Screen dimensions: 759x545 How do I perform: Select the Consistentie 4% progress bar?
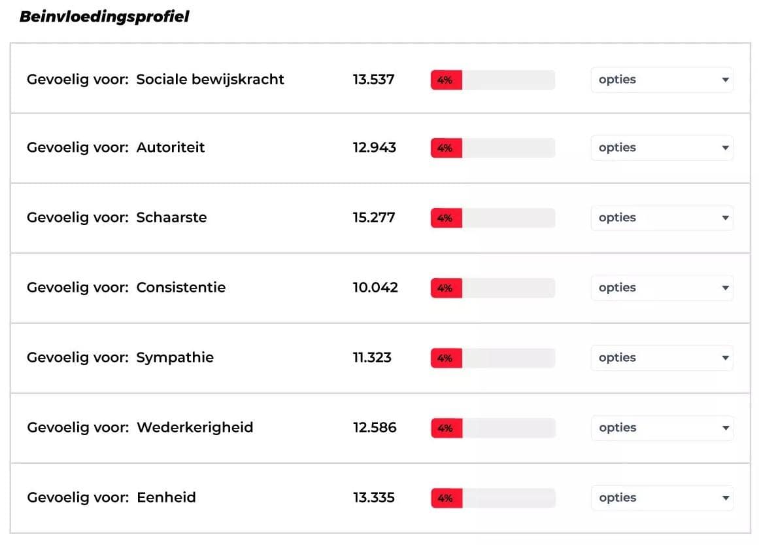[x=492, y=288]
